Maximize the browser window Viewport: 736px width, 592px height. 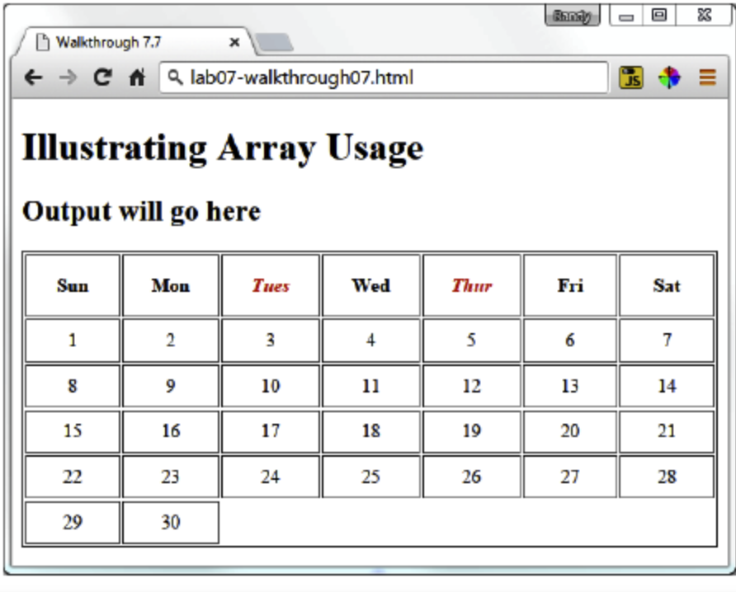pos(659,16)
